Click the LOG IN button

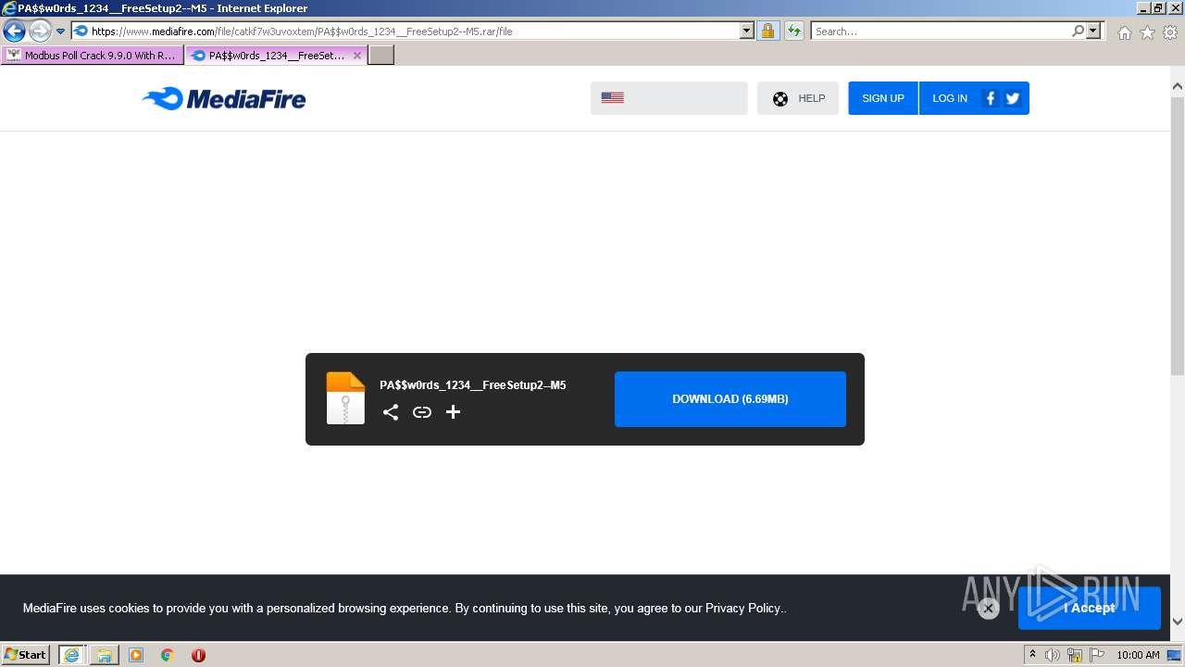pos(950,98)
